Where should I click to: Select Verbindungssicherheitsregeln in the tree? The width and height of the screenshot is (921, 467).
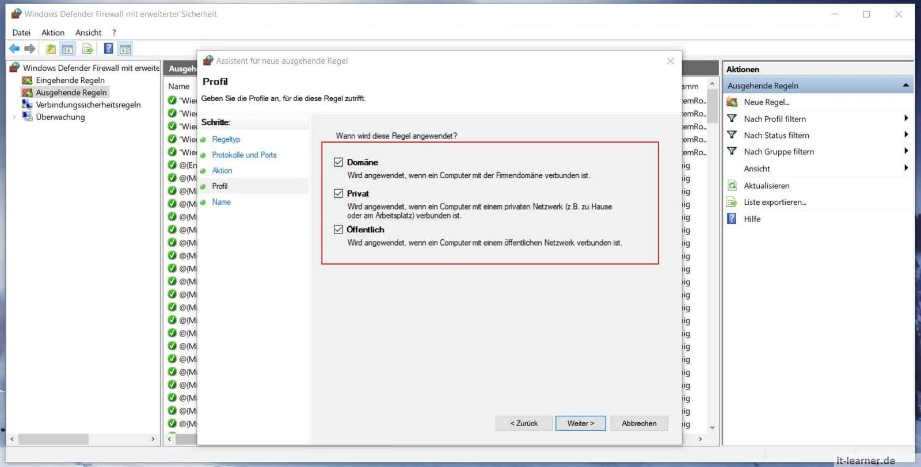[88, 105]
